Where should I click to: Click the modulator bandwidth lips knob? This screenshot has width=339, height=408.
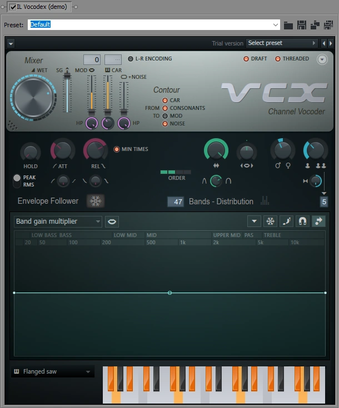tap(247, 152)
